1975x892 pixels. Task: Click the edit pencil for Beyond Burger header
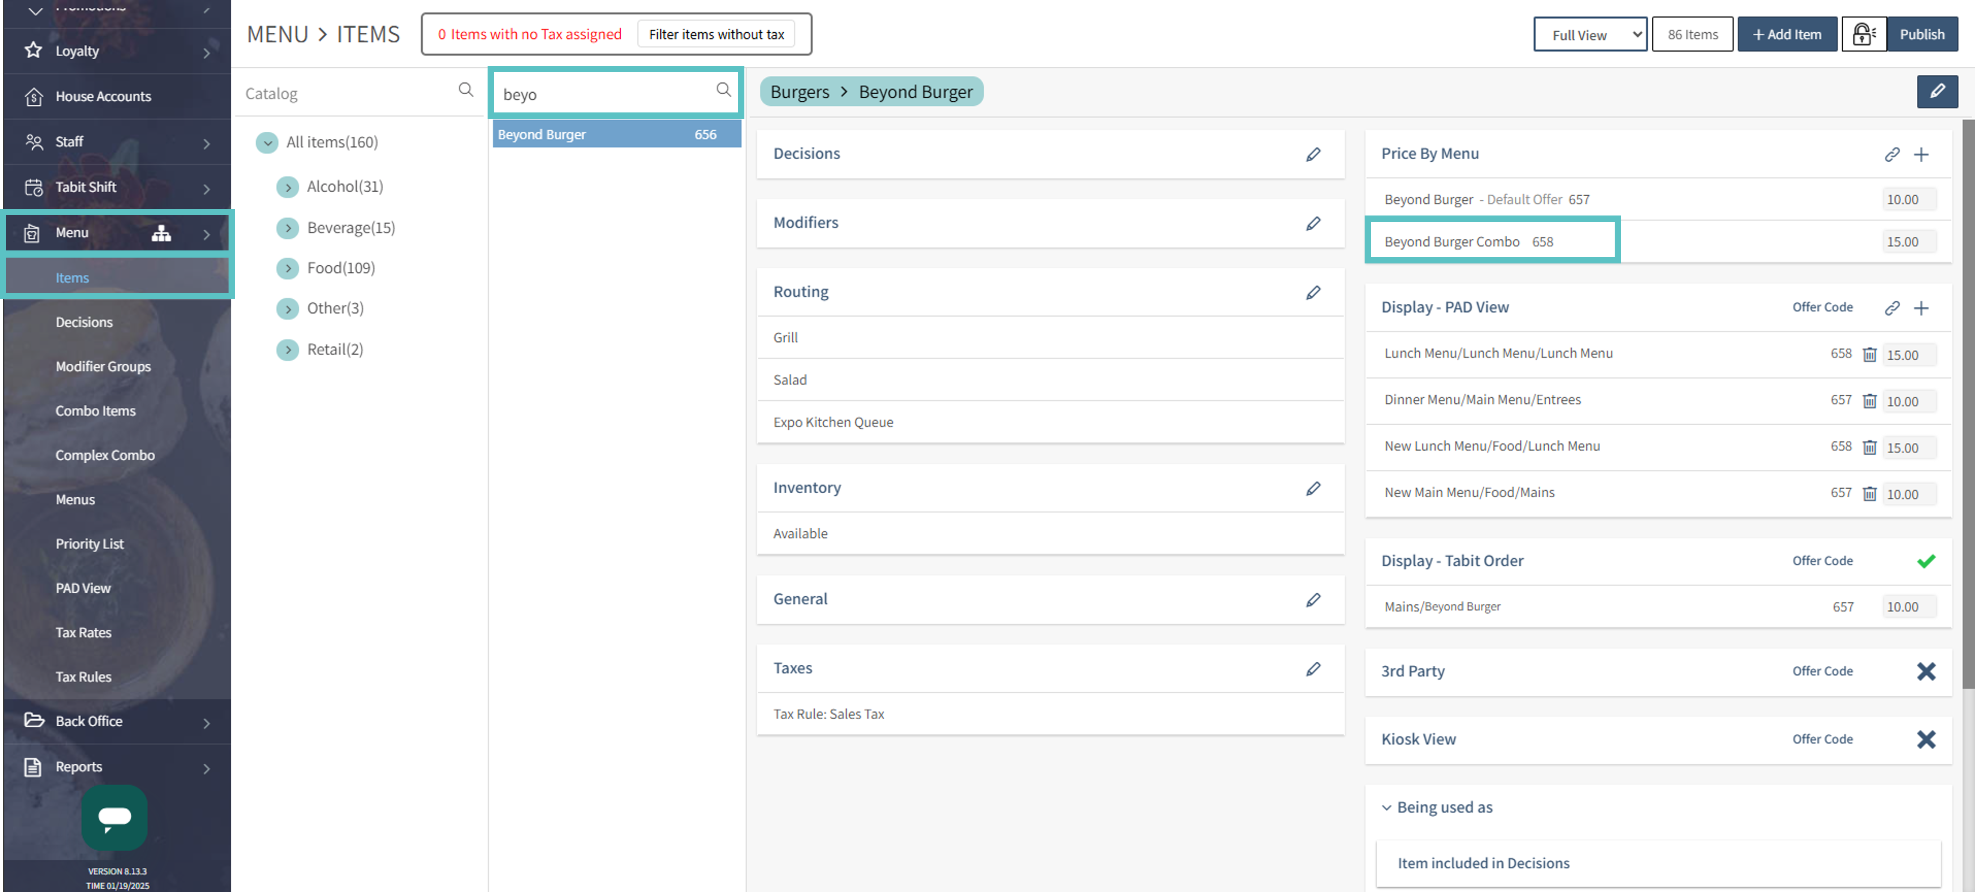coord(1936,91)
